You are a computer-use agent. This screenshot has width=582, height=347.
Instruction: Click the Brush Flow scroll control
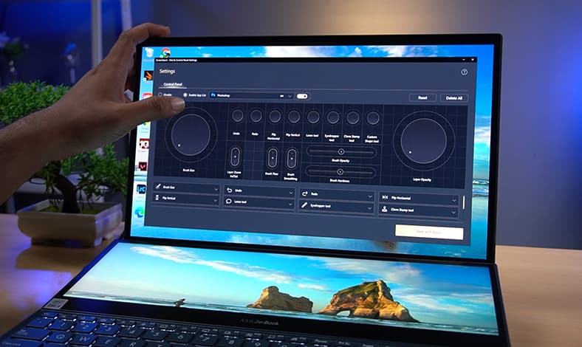point(273,158)
